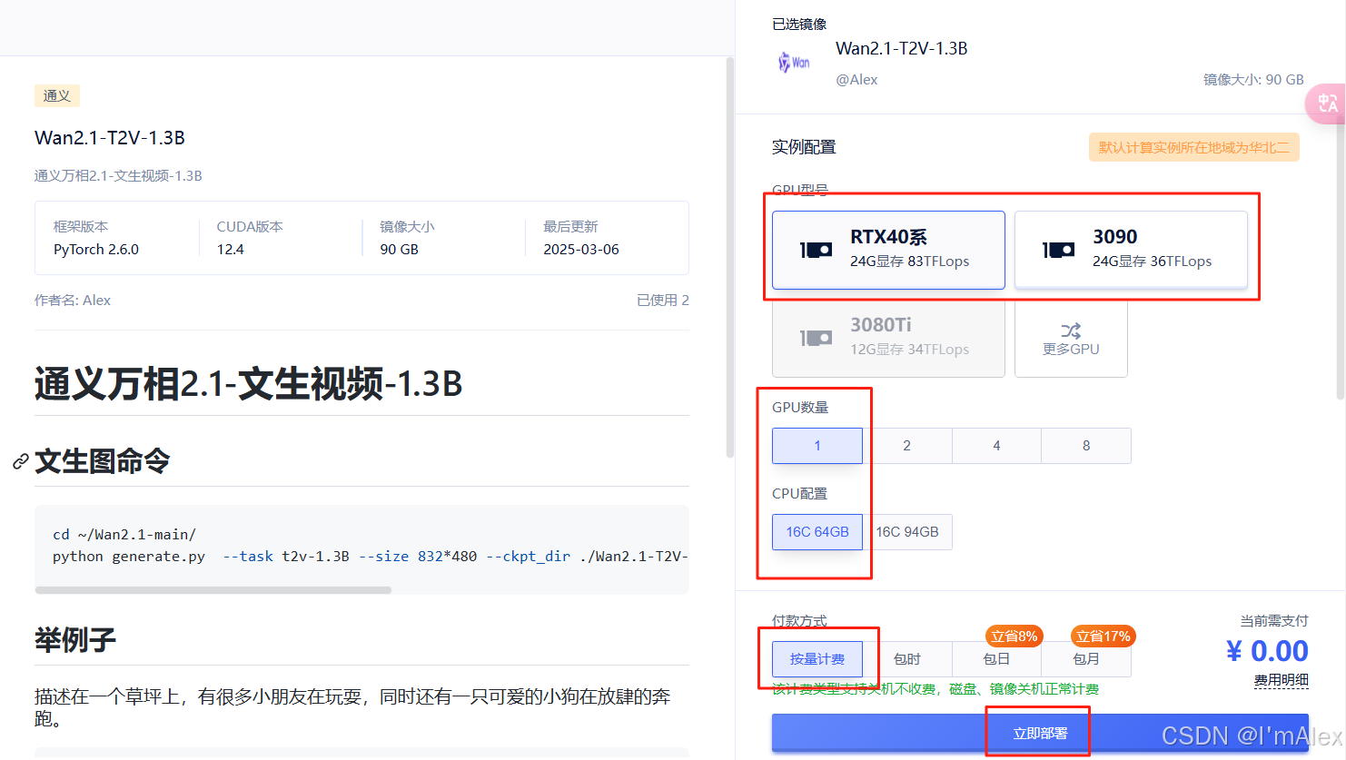Select GPU quantity 2
Viewport: 1346px width, 760px height.
(906, 446)
